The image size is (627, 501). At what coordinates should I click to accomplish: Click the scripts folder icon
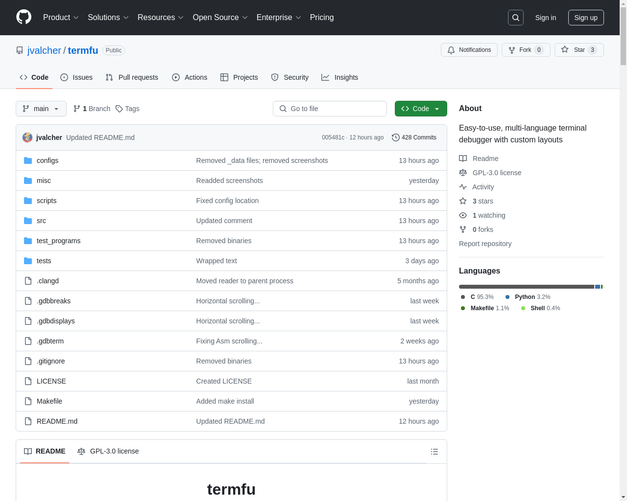point(28,201)
